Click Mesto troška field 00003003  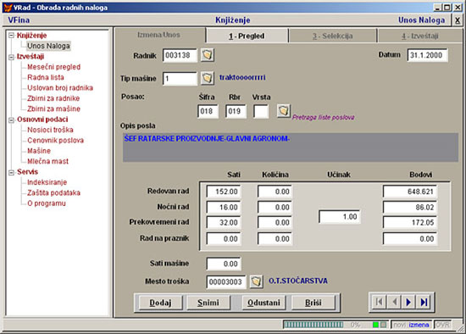(x=226, y=281)
